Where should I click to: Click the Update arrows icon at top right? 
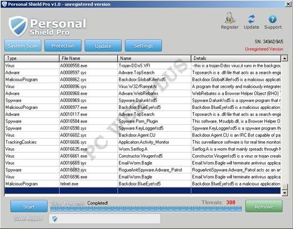(251, 19)
